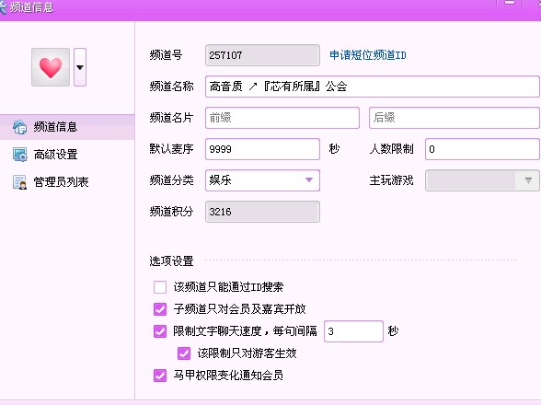The width and height of the screenshot is (541, 405).
Task: Click the heart channel logo thumbnail
Action: (51, 67)
